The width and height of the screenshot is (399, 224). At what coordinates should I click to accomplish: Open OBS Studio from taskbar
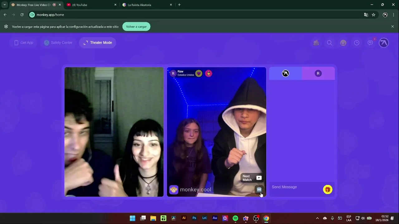(x=256, y=218)
